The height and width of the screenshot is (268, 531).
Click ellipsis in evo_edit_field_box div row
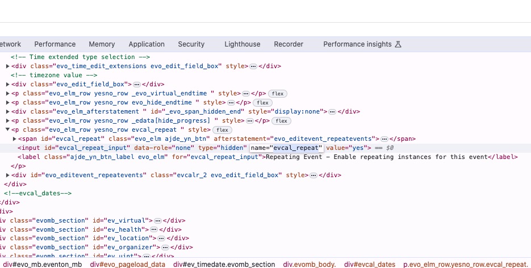[137, 85]
